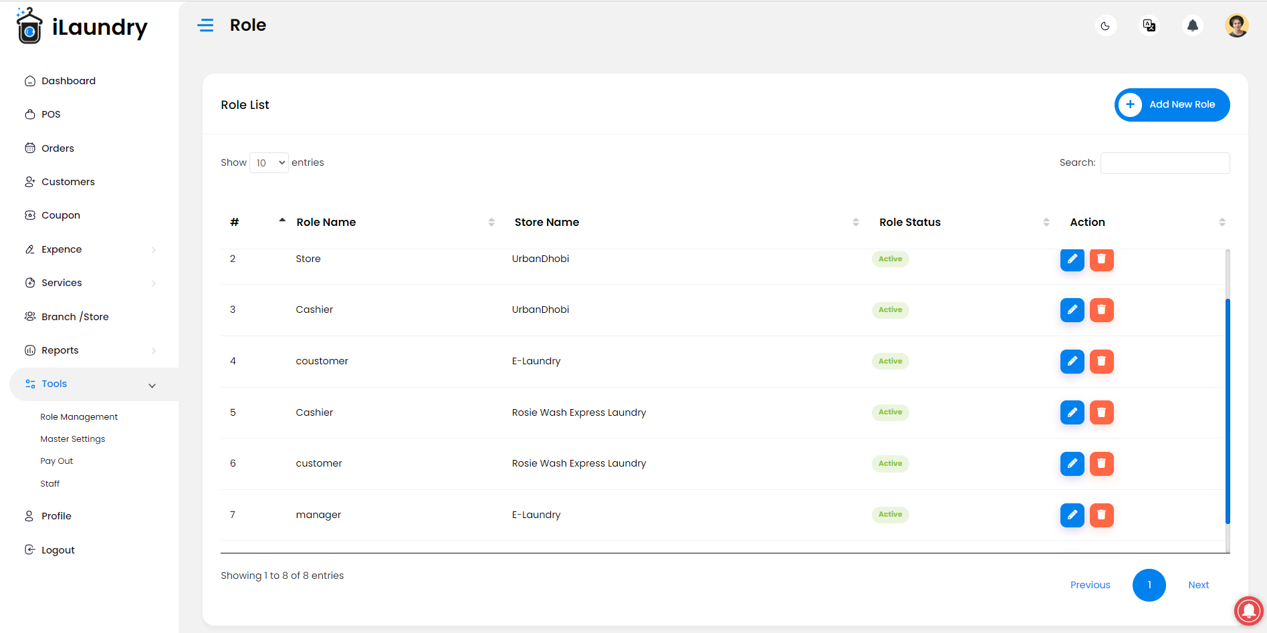Edit the Store role with pencil icon
1267x633 pixels.
[1072, 259]
